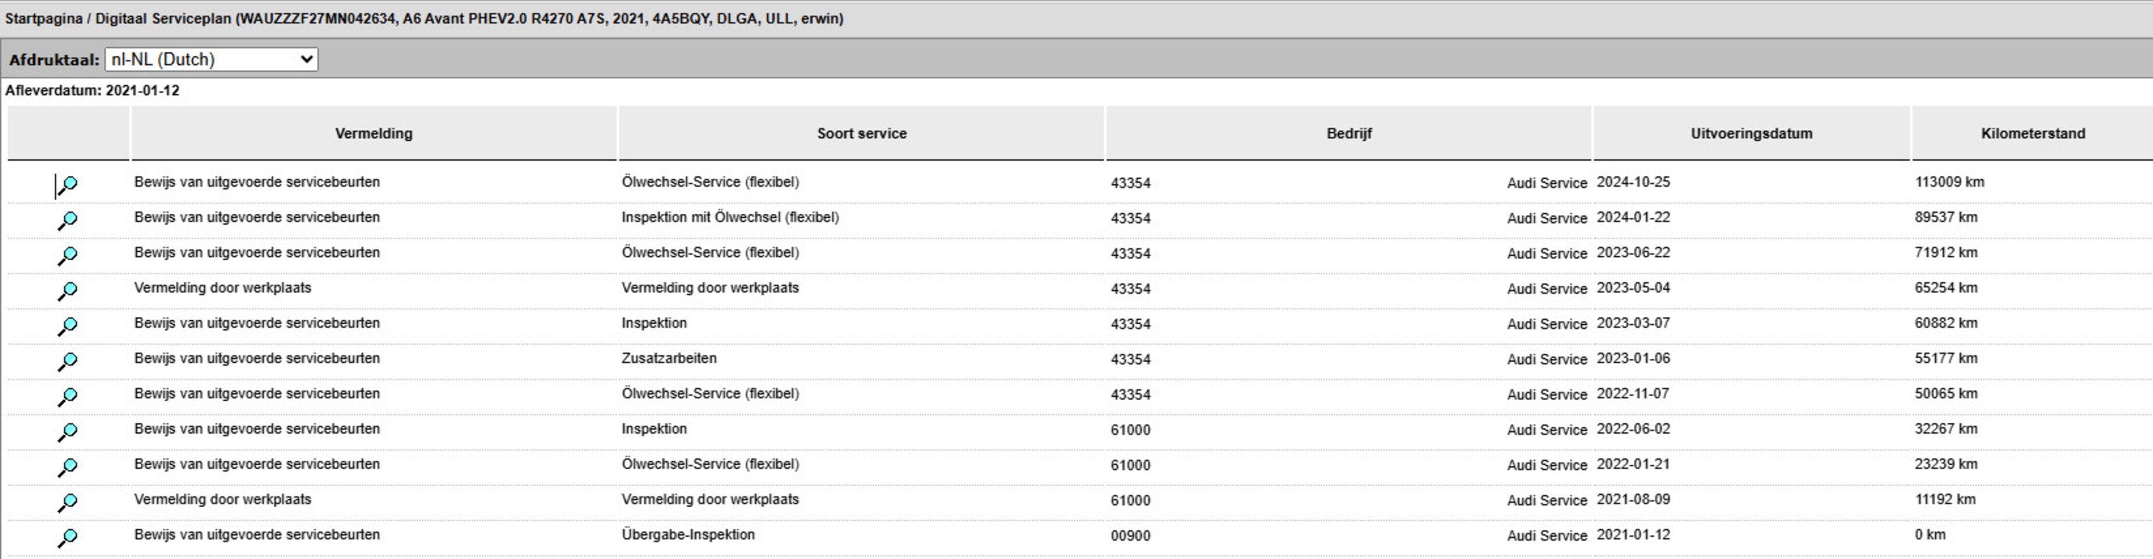View details for the 50065 km service

68,396
